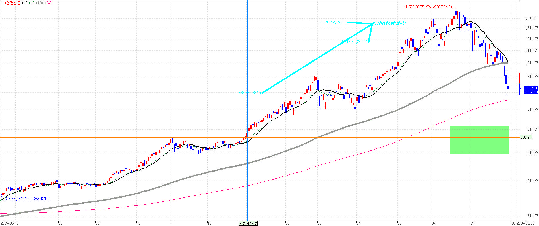This screenshot has width=539, height=226.
Task: Select the green highlighted rectangle zone
Action: [479, 140]
